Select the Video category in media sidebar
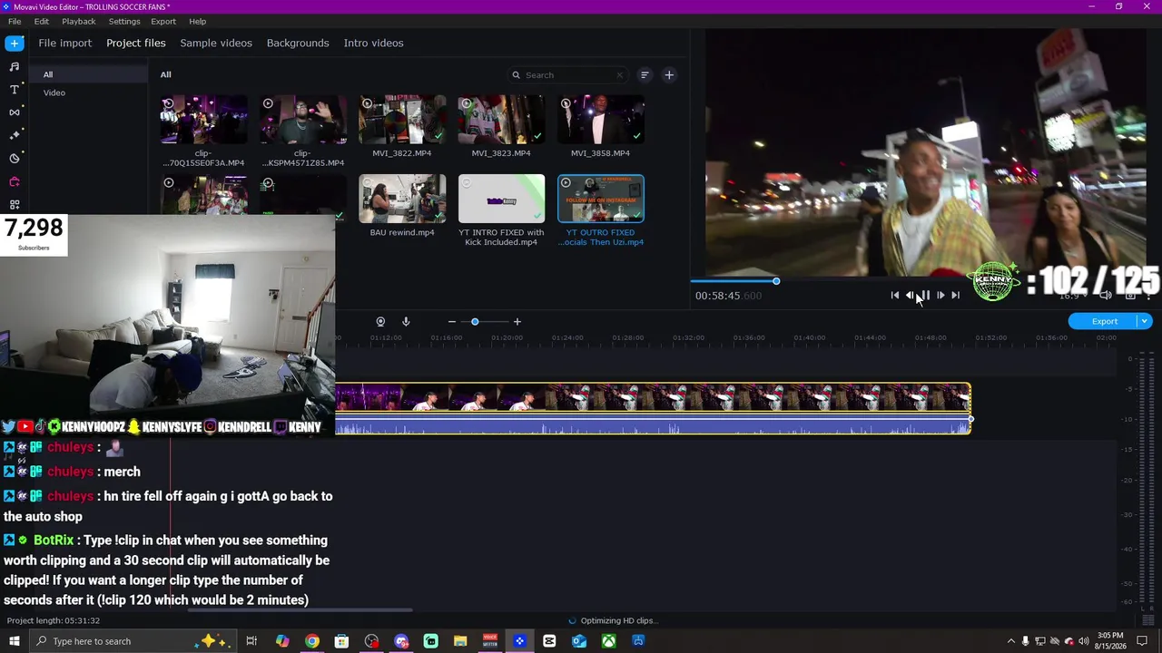 (x=54, y=93)
